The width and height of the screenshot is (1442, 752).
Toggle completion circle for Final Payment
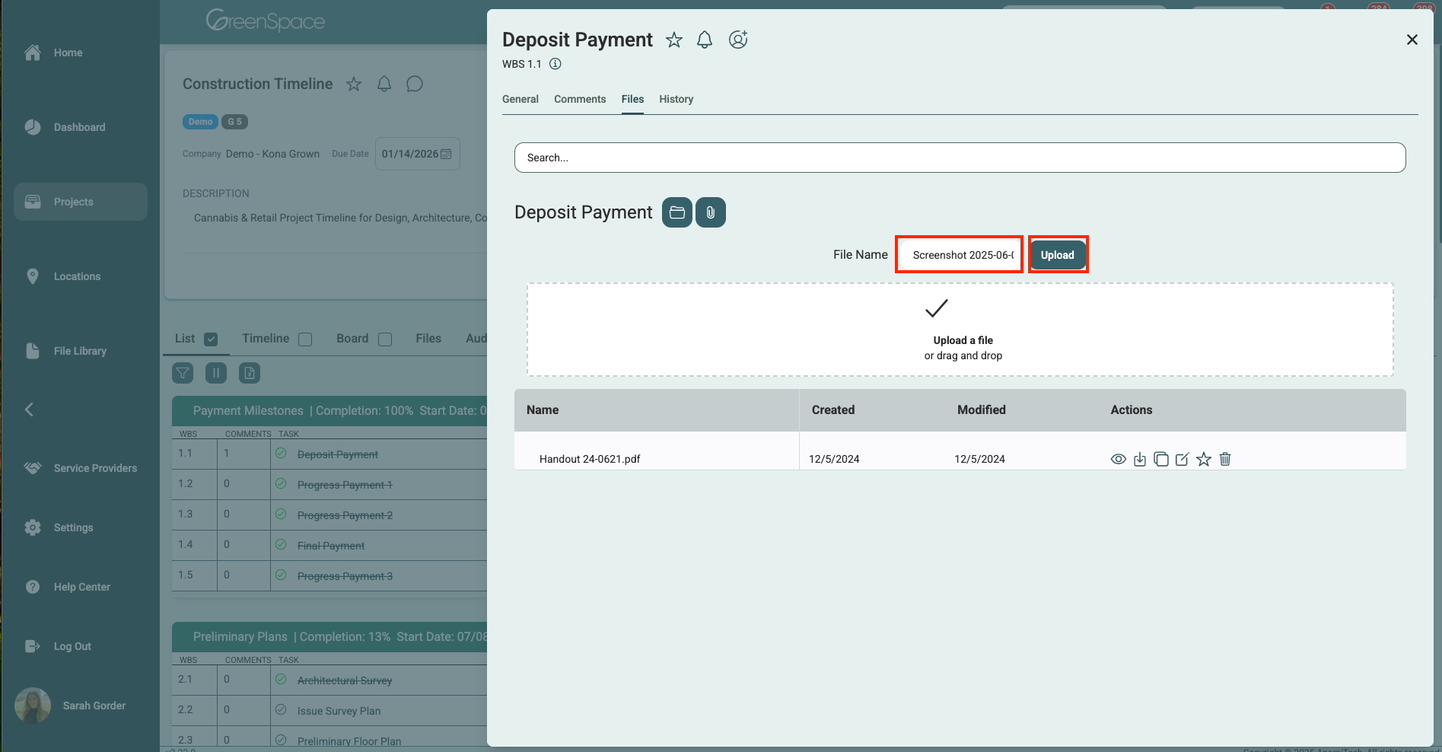click(281, 544)
